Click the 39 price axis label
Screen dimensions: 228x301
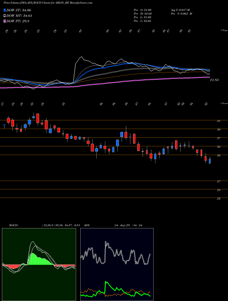coord(218,130)
